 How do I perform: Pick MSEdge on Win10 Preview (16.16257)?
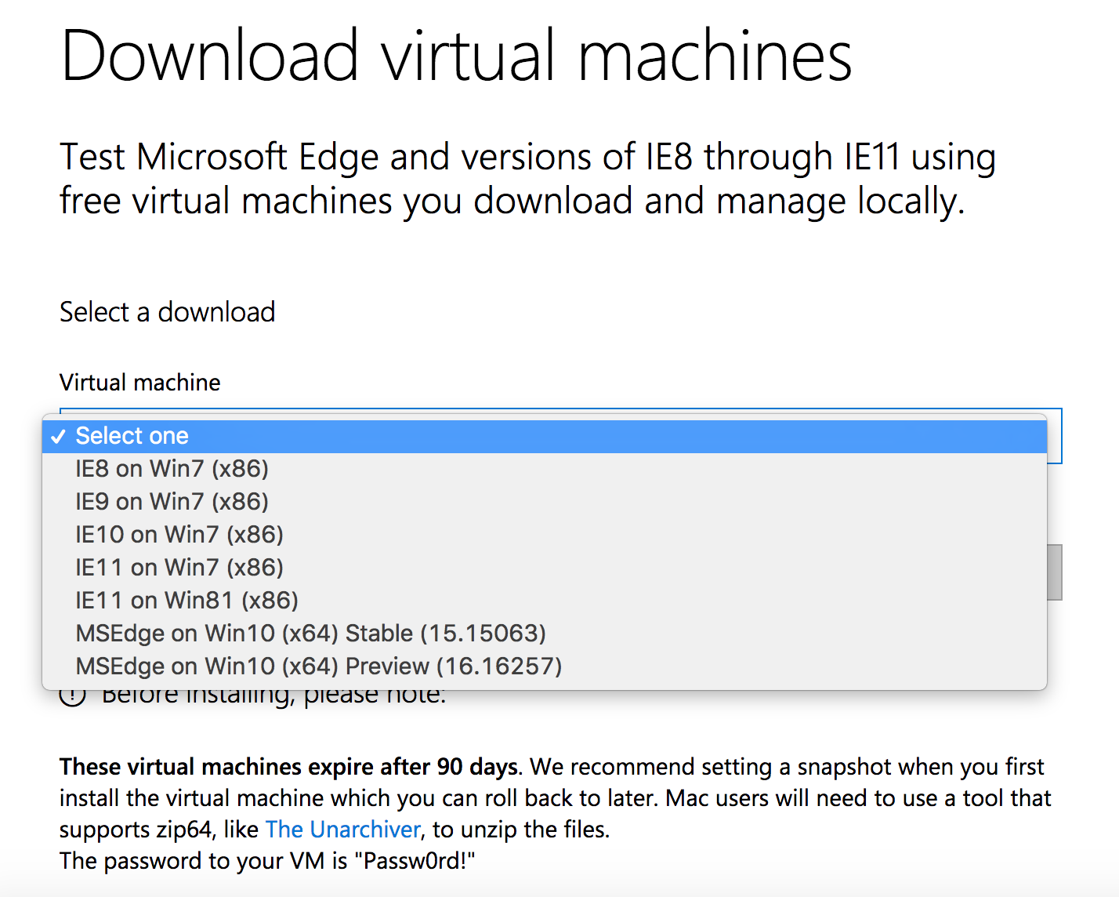coord(318,666)
